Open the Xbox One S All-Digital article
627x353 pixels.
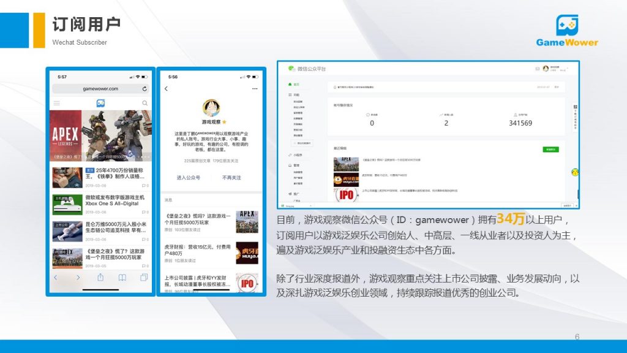101,205
